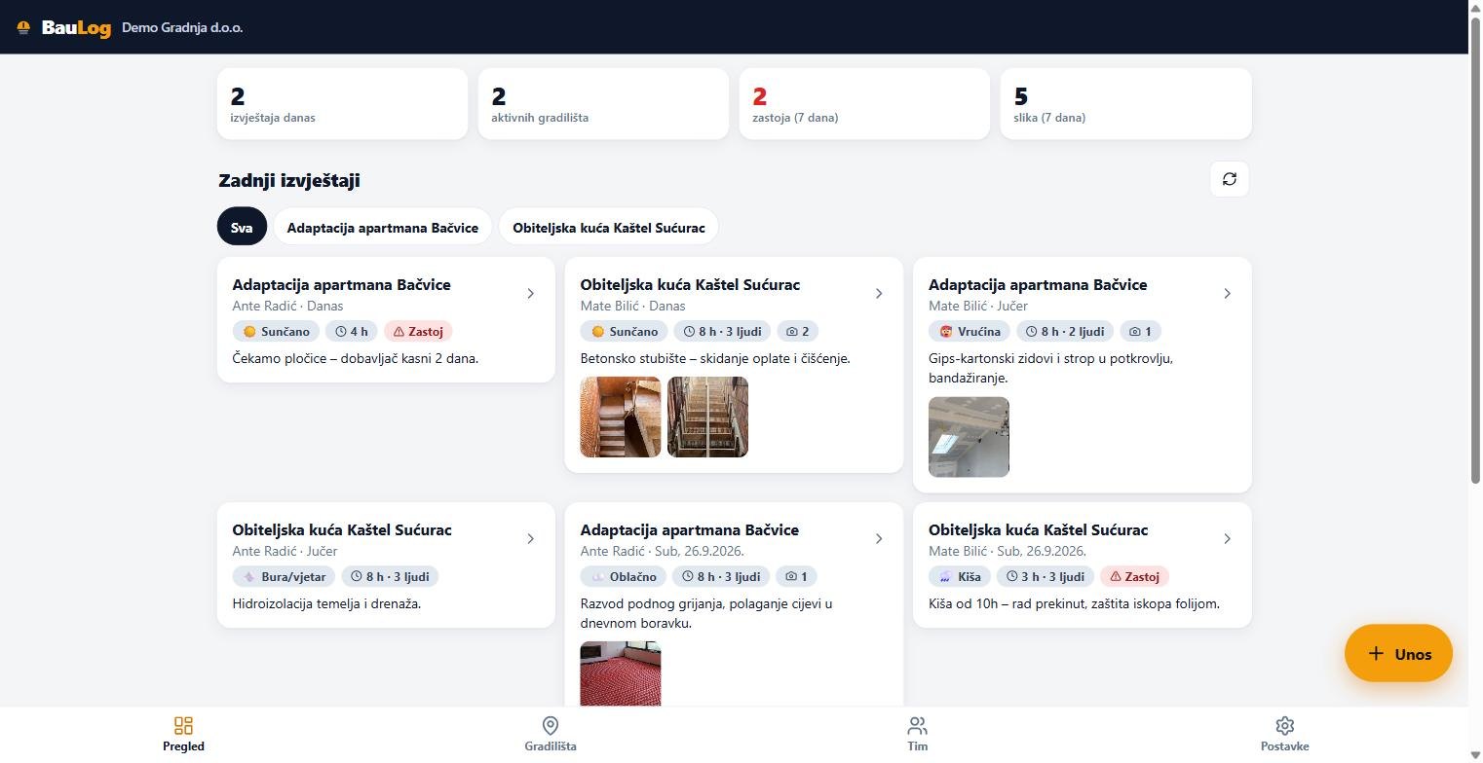Click the BauLog helmet logo icon
The width and height of the screenshot is (1483, 763).
click(x=23, y=27)
